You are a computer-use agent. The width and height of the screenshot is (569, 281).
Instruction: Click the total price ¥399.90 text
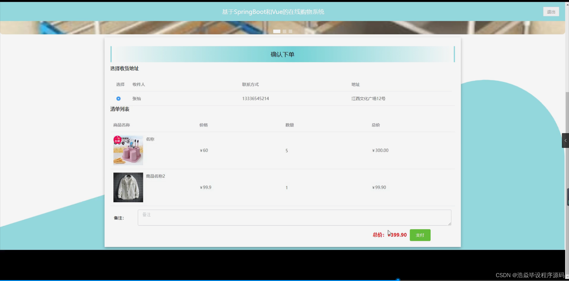tap(397, 235)
